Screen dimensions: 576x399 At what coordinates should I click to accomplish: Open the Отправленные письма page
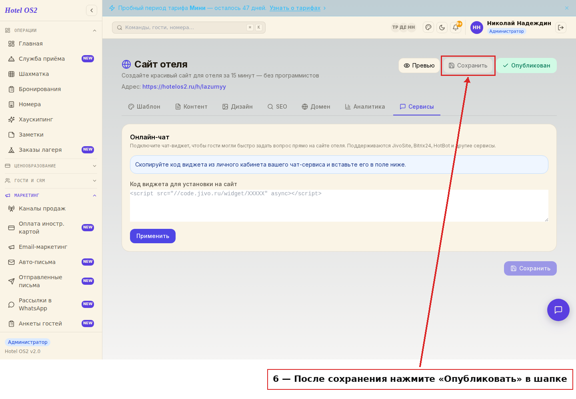click(51, 281)
